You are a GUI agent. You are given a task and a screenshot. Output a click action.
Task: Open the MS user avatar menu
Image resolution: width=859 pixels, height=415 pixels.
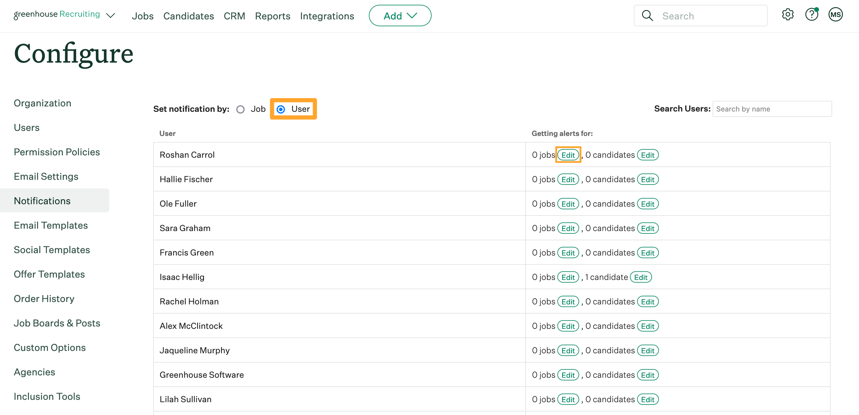pos(835,15)
